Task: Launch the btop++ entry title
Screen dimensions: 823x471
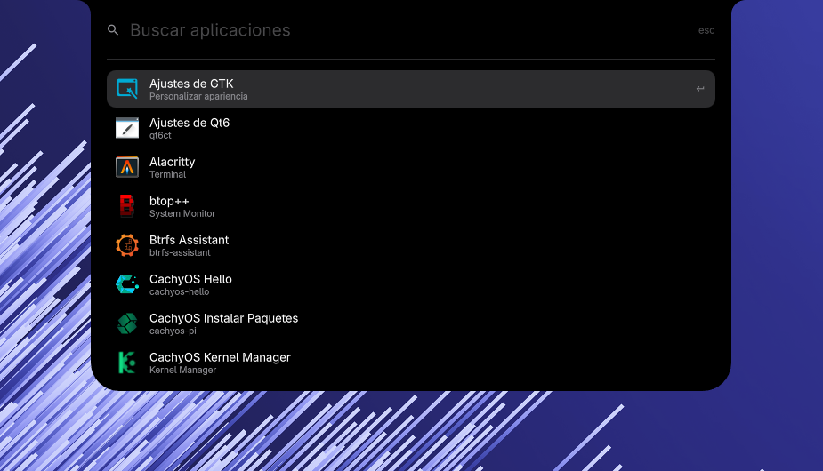Action: [169, 201]
